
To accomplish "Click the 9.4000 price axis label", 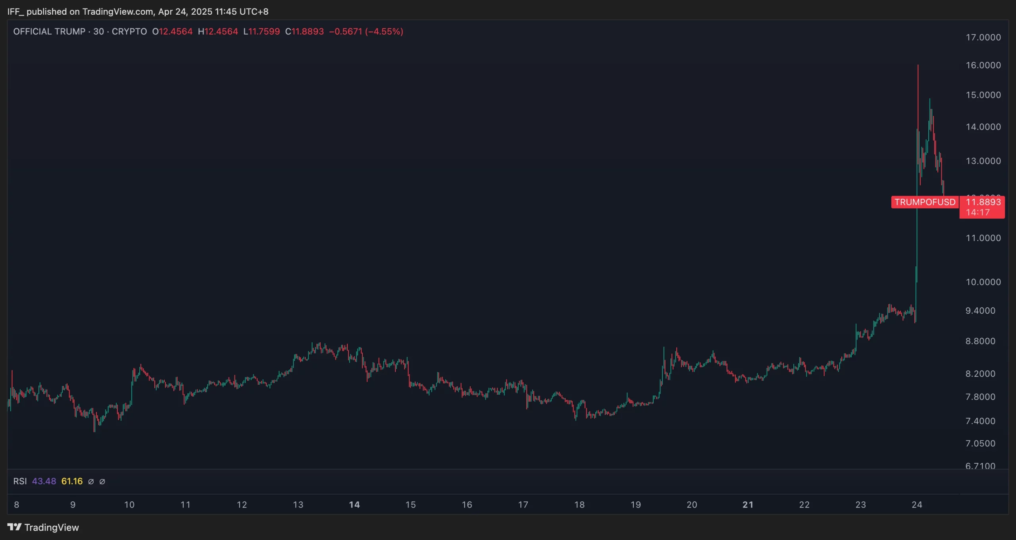I will (980, 310).
